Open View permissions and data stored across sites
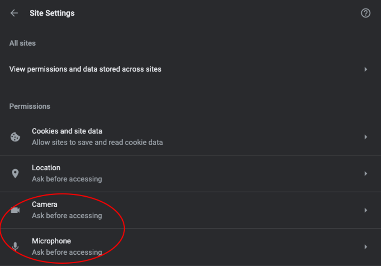381x266 pixels. pos(191,69)
